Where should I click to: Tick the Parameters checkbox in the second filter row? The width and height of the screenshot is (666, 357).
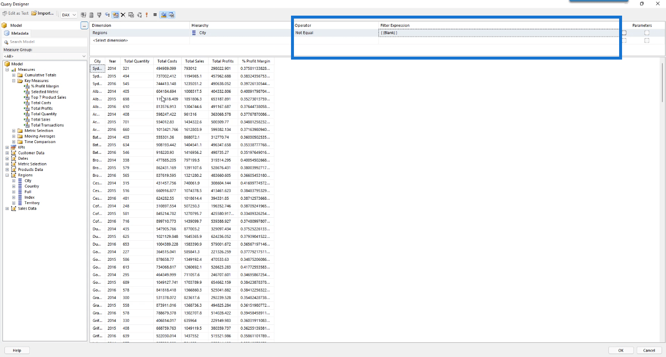click(x=647, y=41)
